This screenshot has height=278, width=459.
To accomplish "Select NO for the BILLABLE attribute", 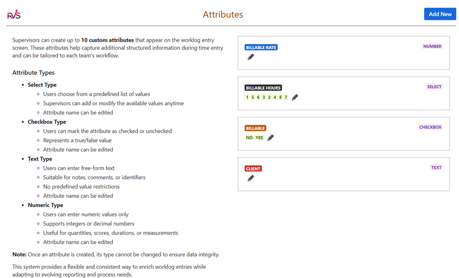I will coord(249,137).
